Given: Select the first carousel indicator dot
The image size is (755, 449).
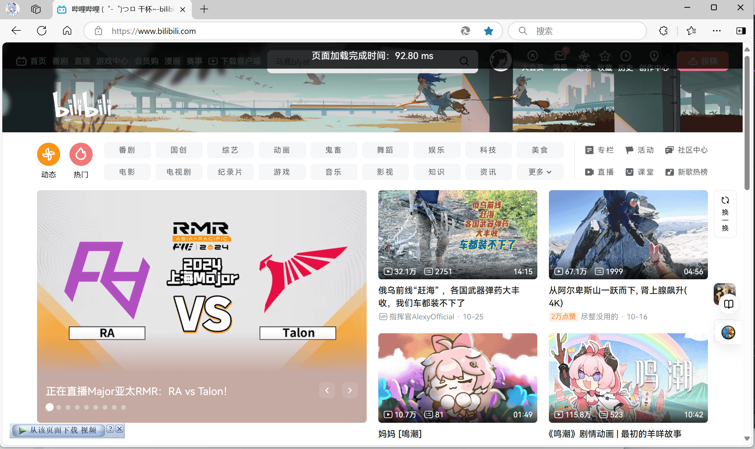Looking at the screenshot, I should [49, 407].
